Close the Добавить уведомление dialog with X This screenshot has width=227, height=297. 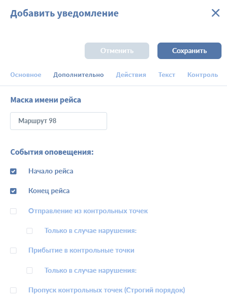(216, 13)
